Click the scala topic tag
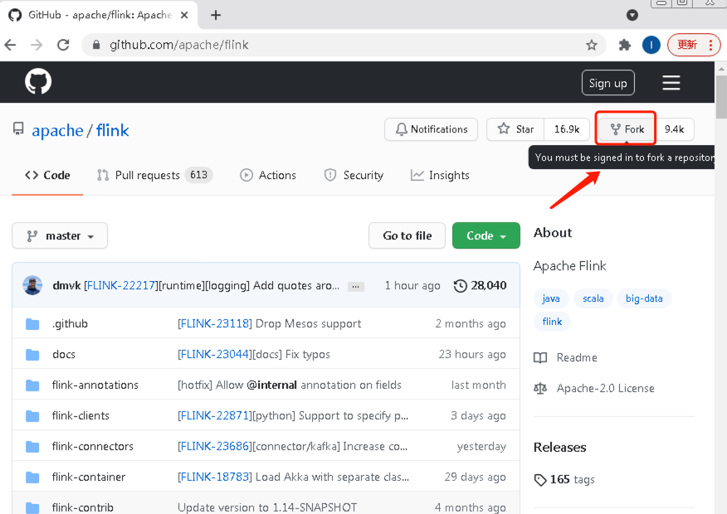 [593, 298]
